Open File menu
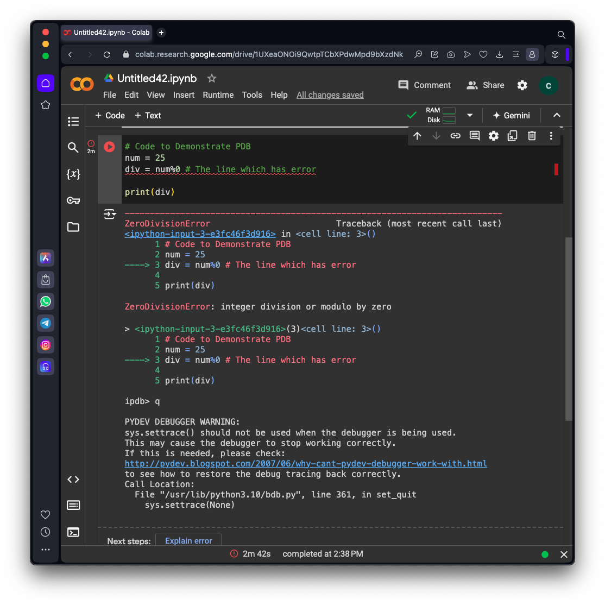The height and width of the screenshot is (605, 605). click(110, 95)
